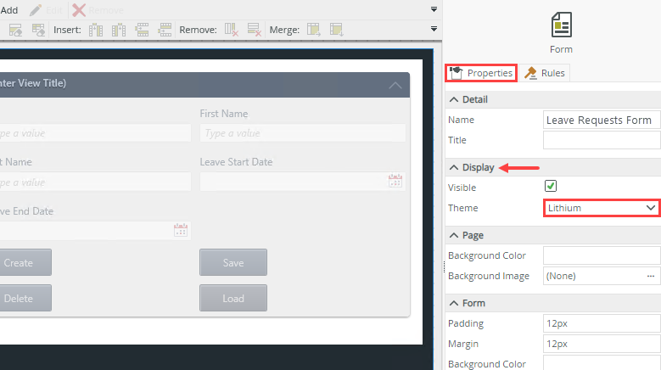Click the Form section Background Color field
This screenshot has height=370, width=661.
pos(602,363)
